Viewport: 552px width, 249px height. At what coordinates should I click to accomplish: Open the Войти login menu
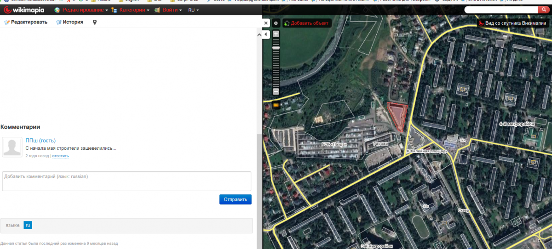coord(171,10)
